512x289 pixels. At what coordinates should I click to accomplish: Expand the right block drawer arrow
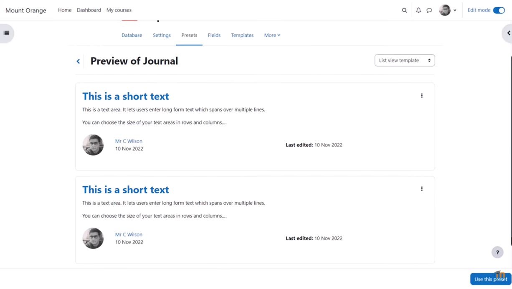click(x=508, y=33)
